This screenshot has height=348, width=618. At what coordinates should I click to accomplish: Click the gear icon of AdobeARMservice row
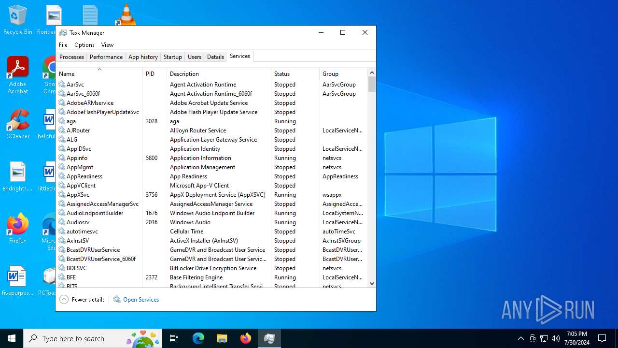point(62,102)
